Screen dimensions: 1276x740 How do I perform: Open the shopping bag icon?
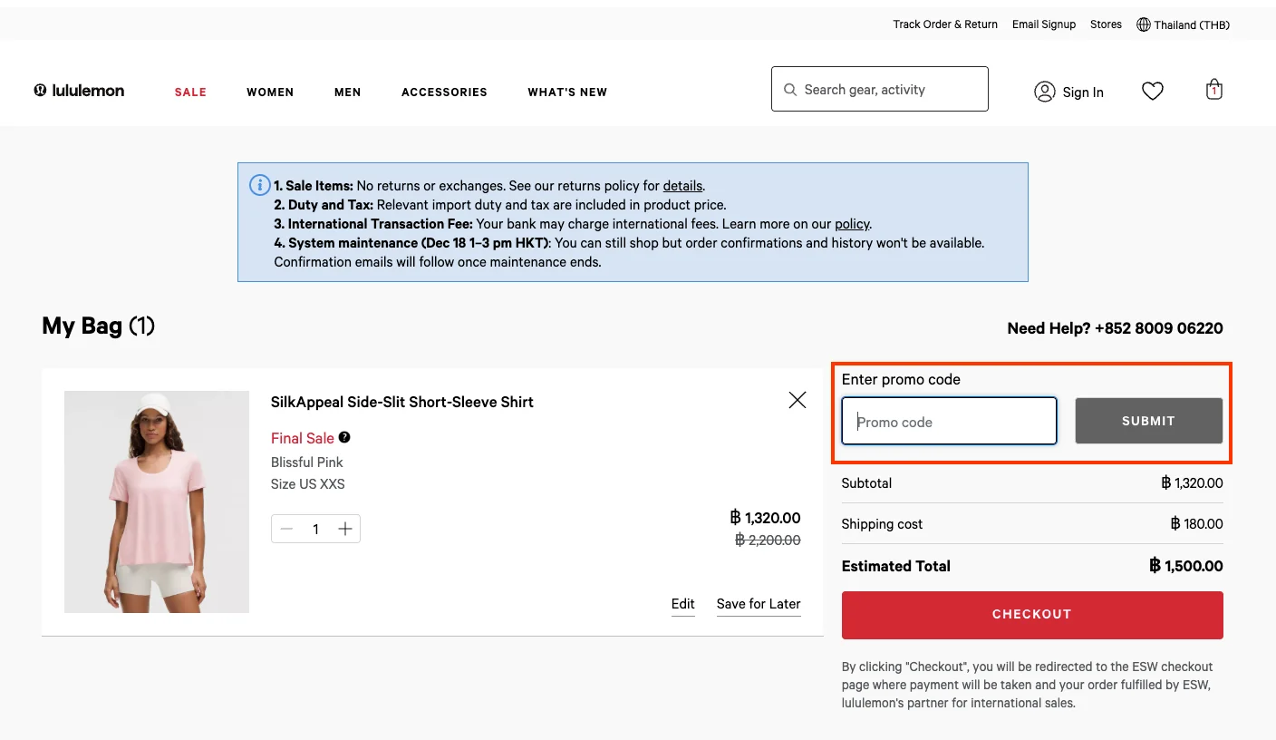(x=1213, y=89)
